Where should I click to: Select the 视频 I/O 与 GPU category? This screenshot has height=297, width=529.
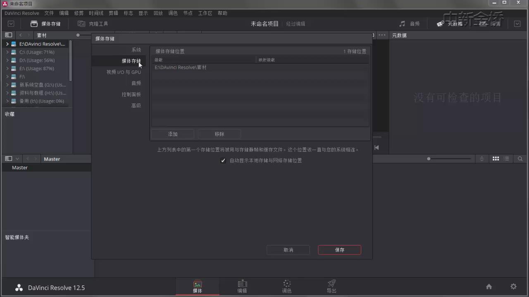(x=124, y=72)
